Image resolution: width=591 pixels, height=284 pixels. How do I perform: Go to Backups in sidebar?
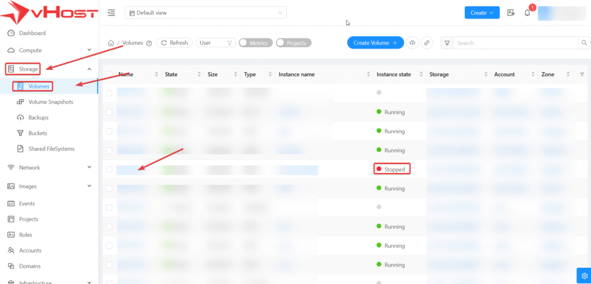click(38, 117)
